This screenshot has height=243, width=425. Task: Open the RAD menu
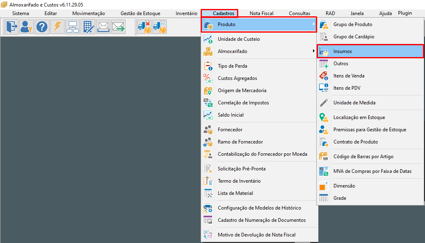[x=331, y=13]
